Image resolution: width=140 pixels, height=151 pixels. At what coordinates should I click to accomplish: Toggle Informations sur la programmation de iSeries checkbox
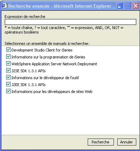pyautogui.click(x=8, y=57)
